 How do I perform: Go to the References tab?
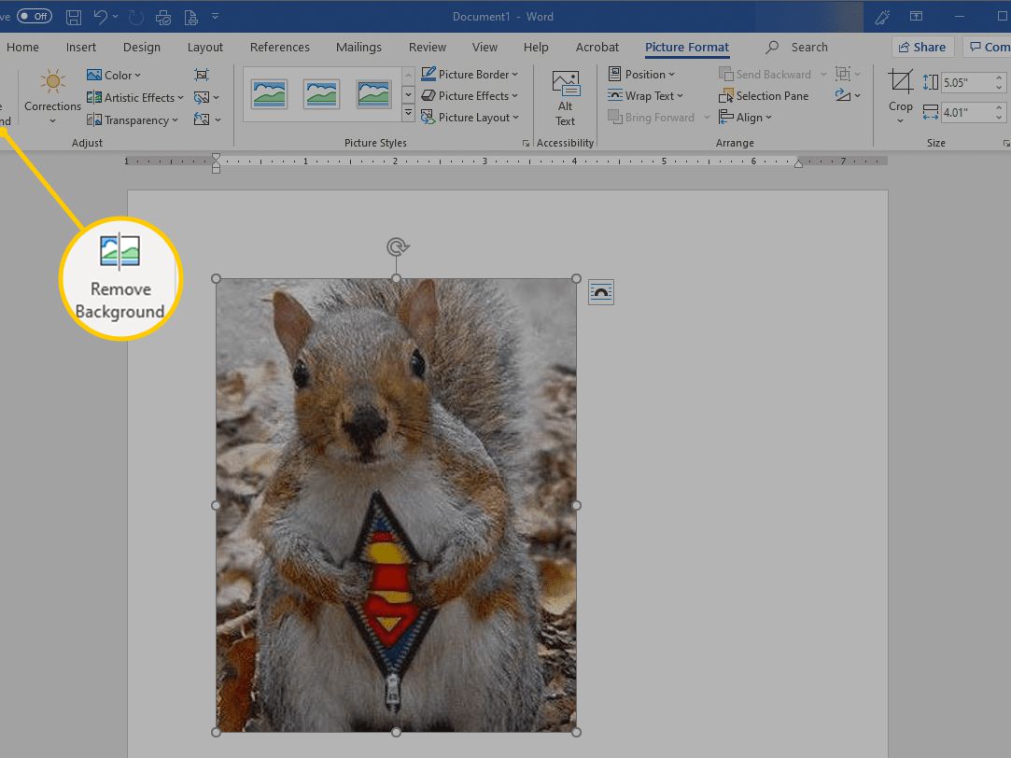click(x=280, y=47)
